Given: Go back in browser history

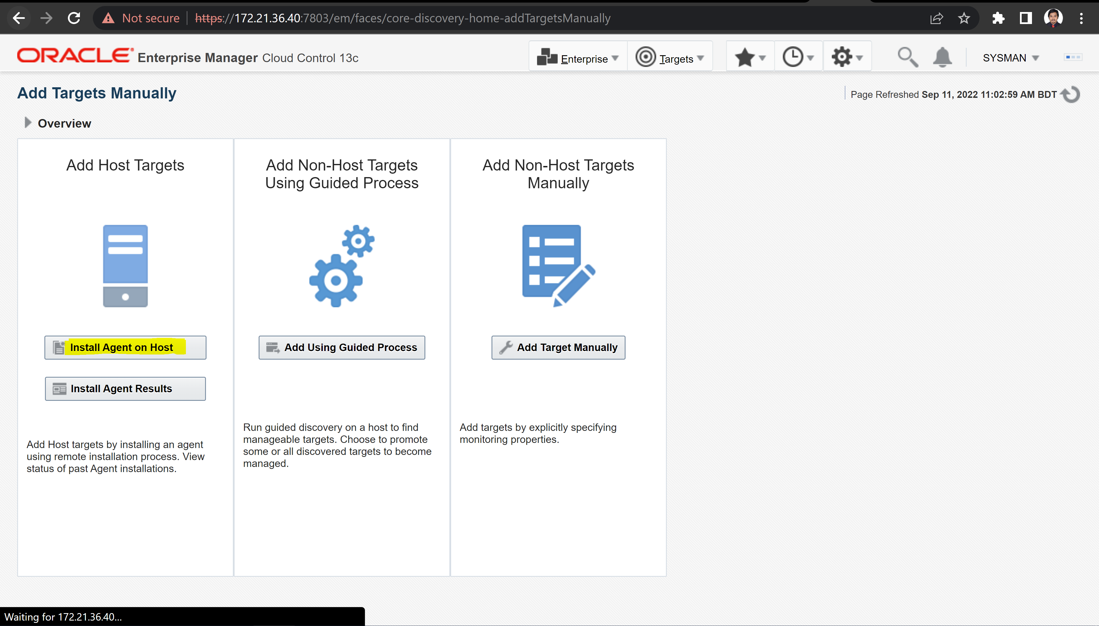Looking at the screenshot, I should [19, 18].
